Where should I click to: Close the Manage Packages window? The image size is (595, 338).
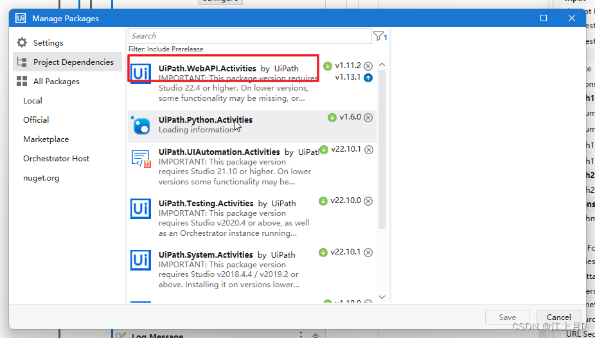click(x=572, y=18)
